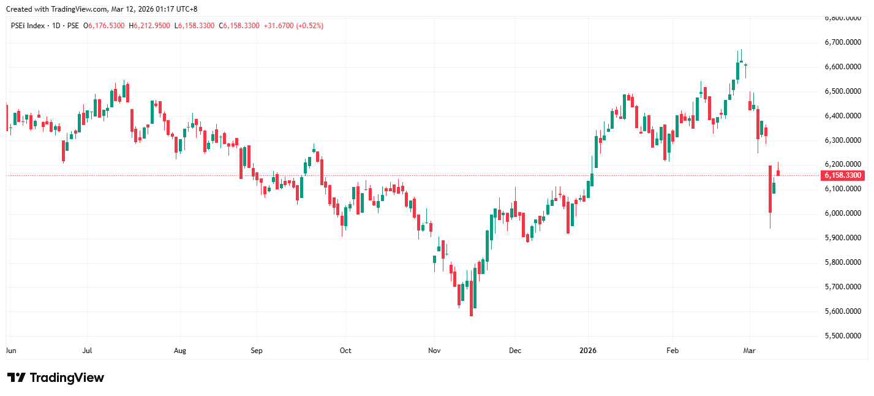
Task: Click the +31.6700 (+0.52%) change value
Action: tap(293, 26)
